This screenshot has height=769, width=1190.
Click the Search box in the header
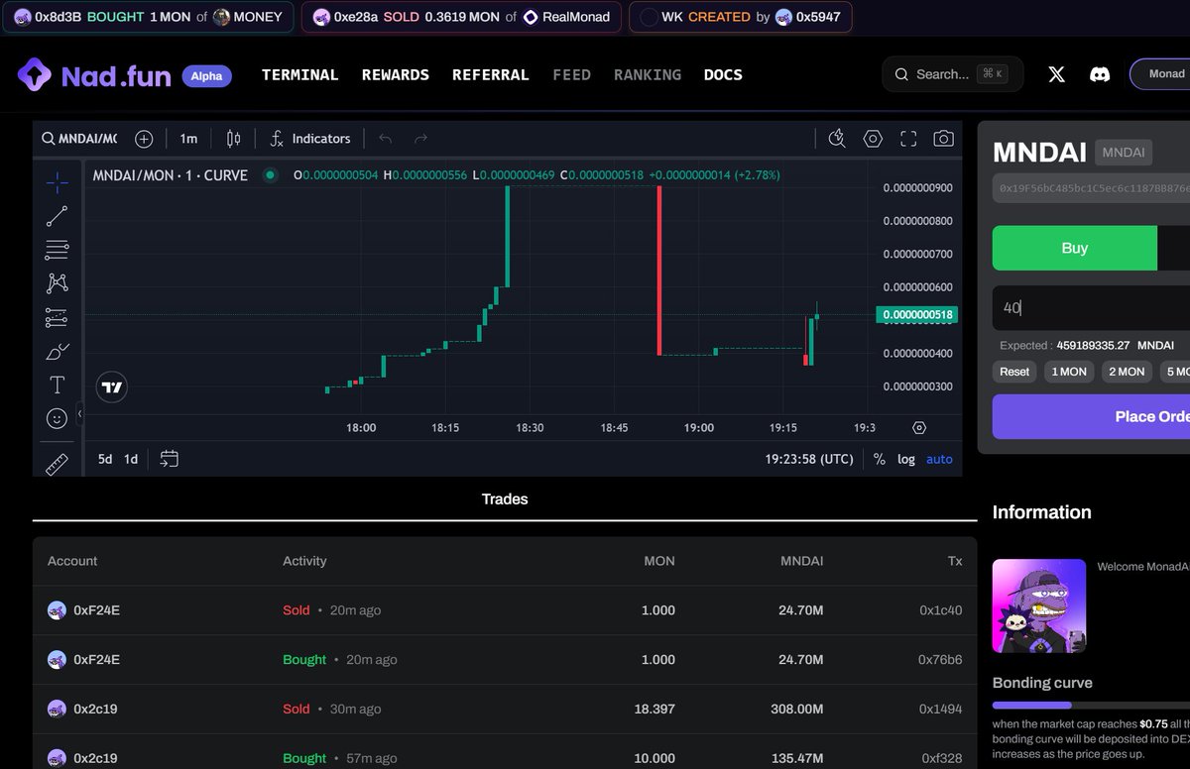[952, 74]
